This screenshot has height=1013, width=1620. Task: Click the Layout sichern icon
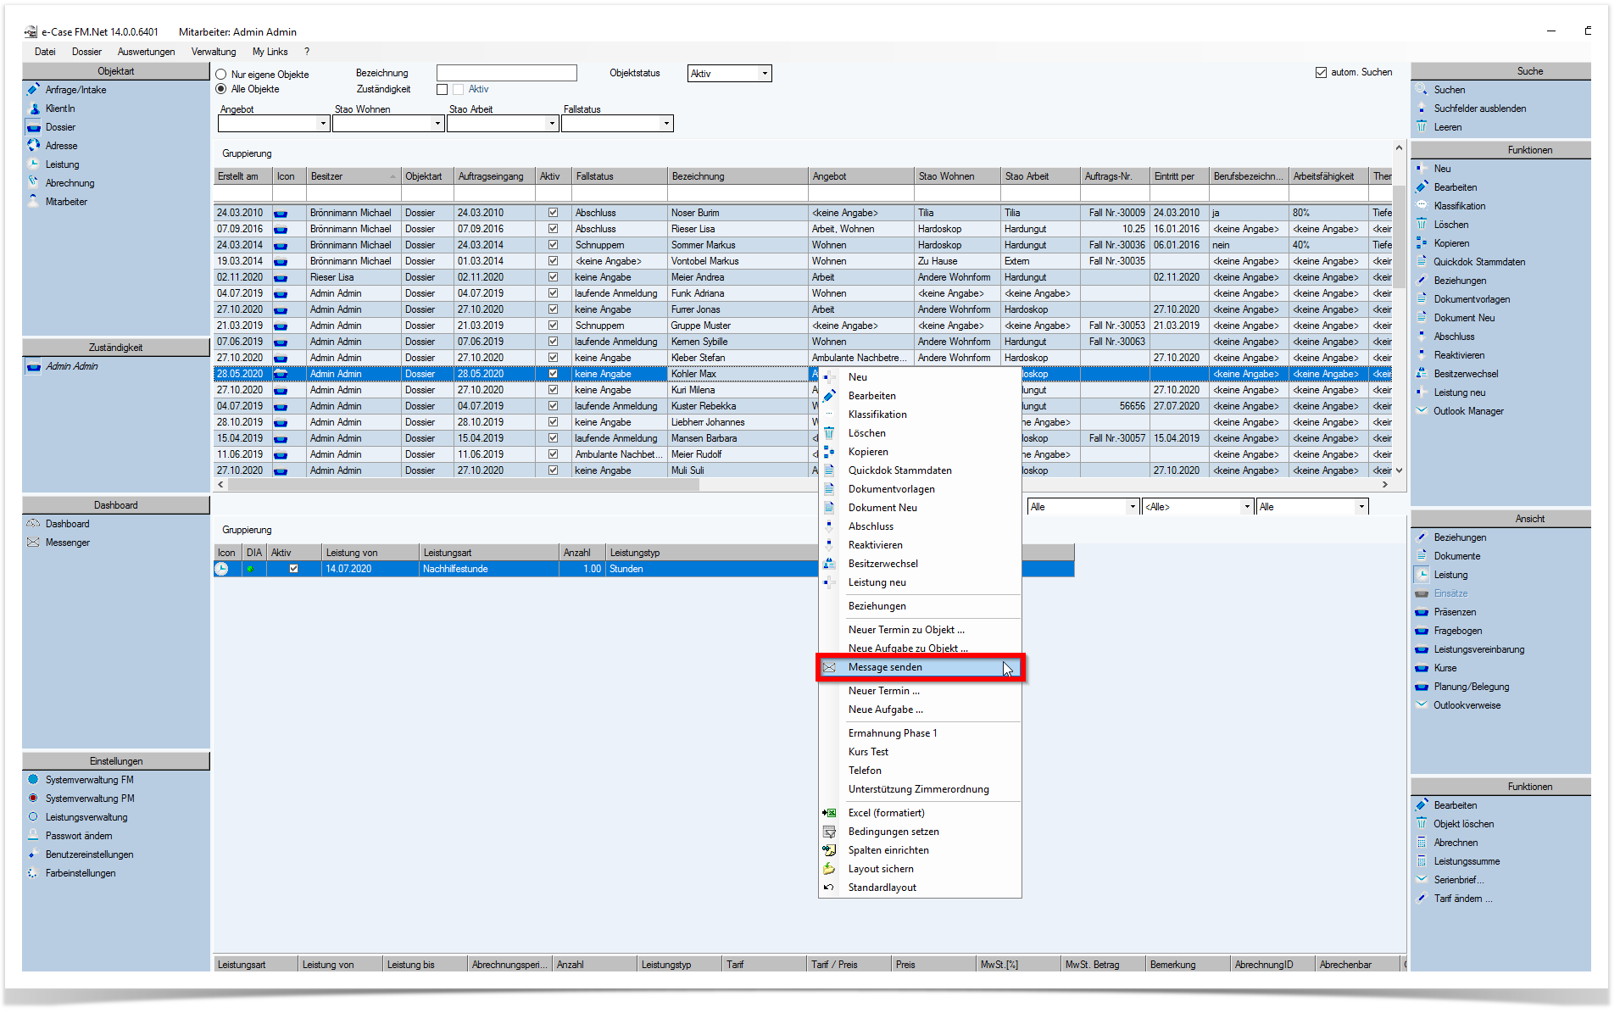[x=829, y=869]
